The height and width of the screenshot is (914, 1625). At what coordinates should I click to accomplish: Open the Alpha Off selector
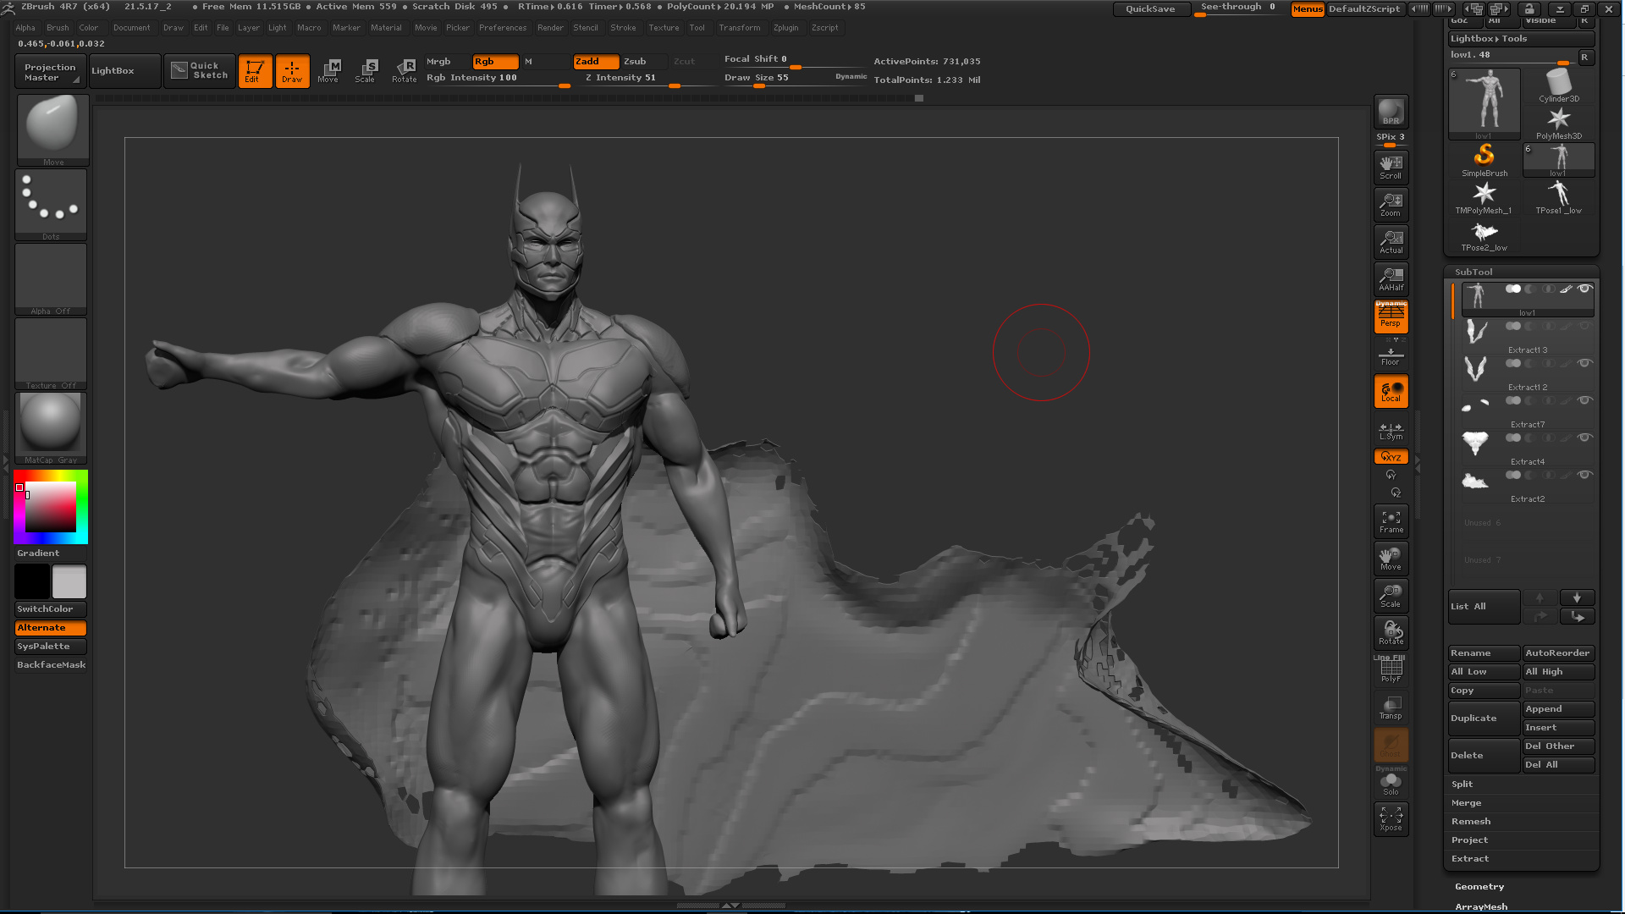tap(51, 279)
